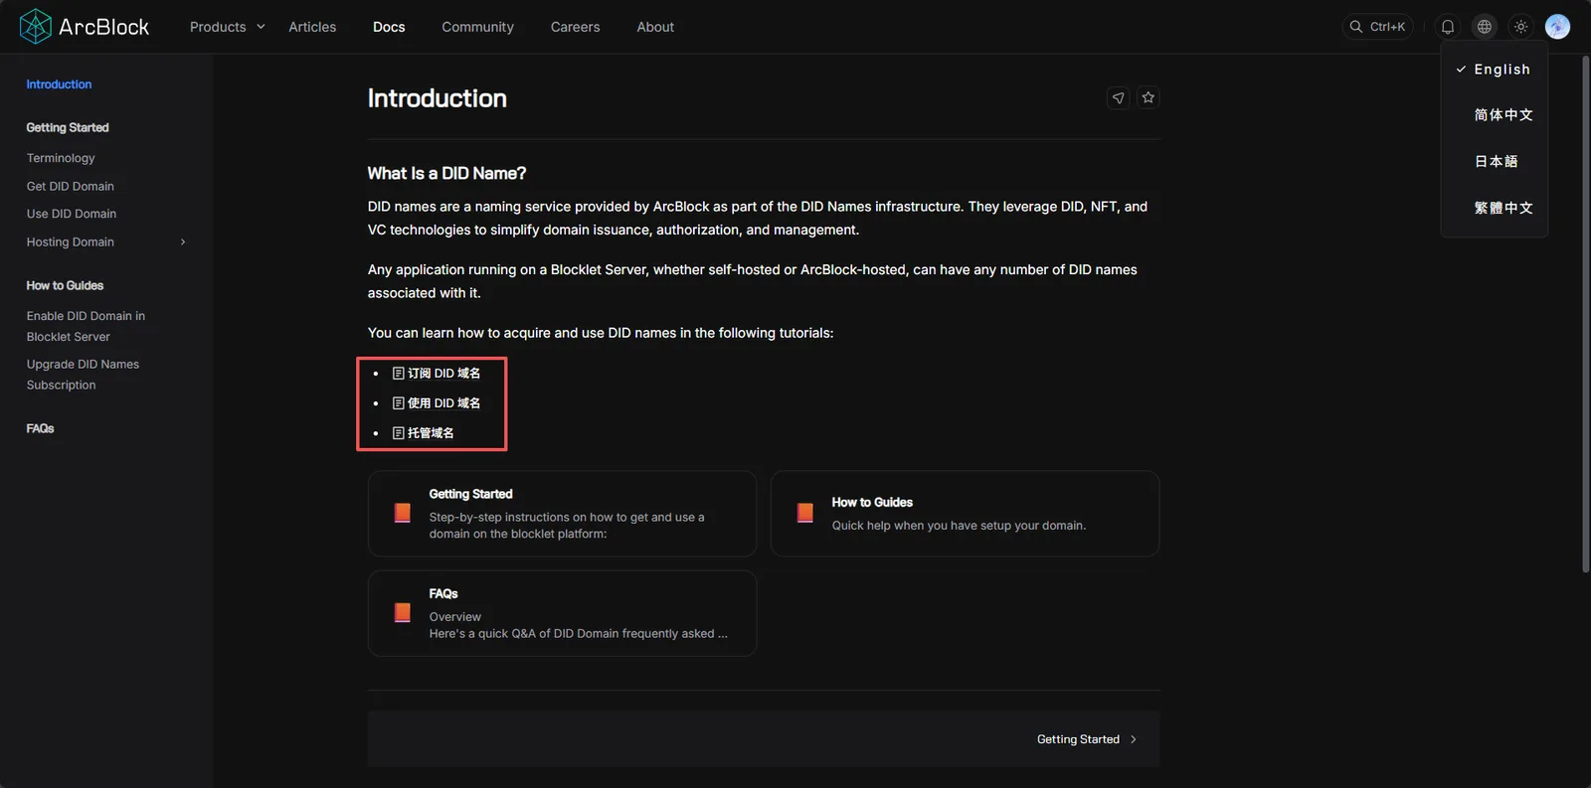1591x788 pixels.
Task: Click the book icon on How to Guides card
Action: pyautogui.click(x=805, y=513)
